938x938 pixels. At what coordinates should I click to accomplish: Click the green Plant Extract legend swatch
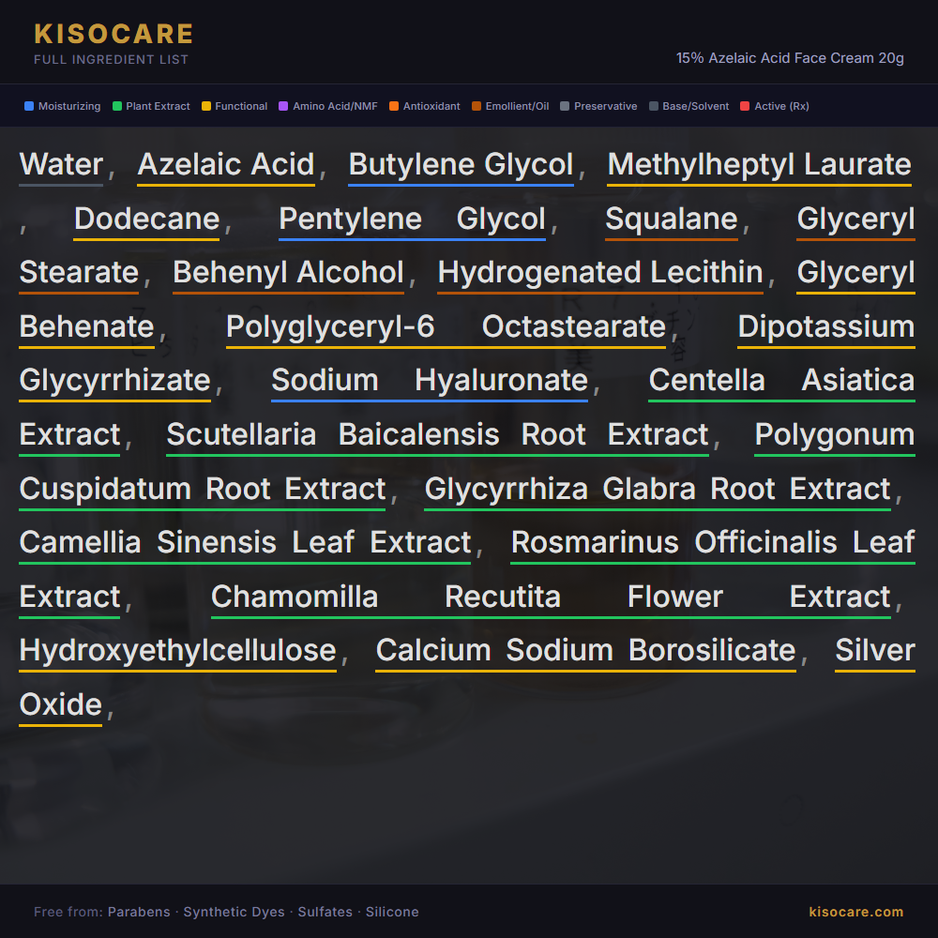(117, 106)
